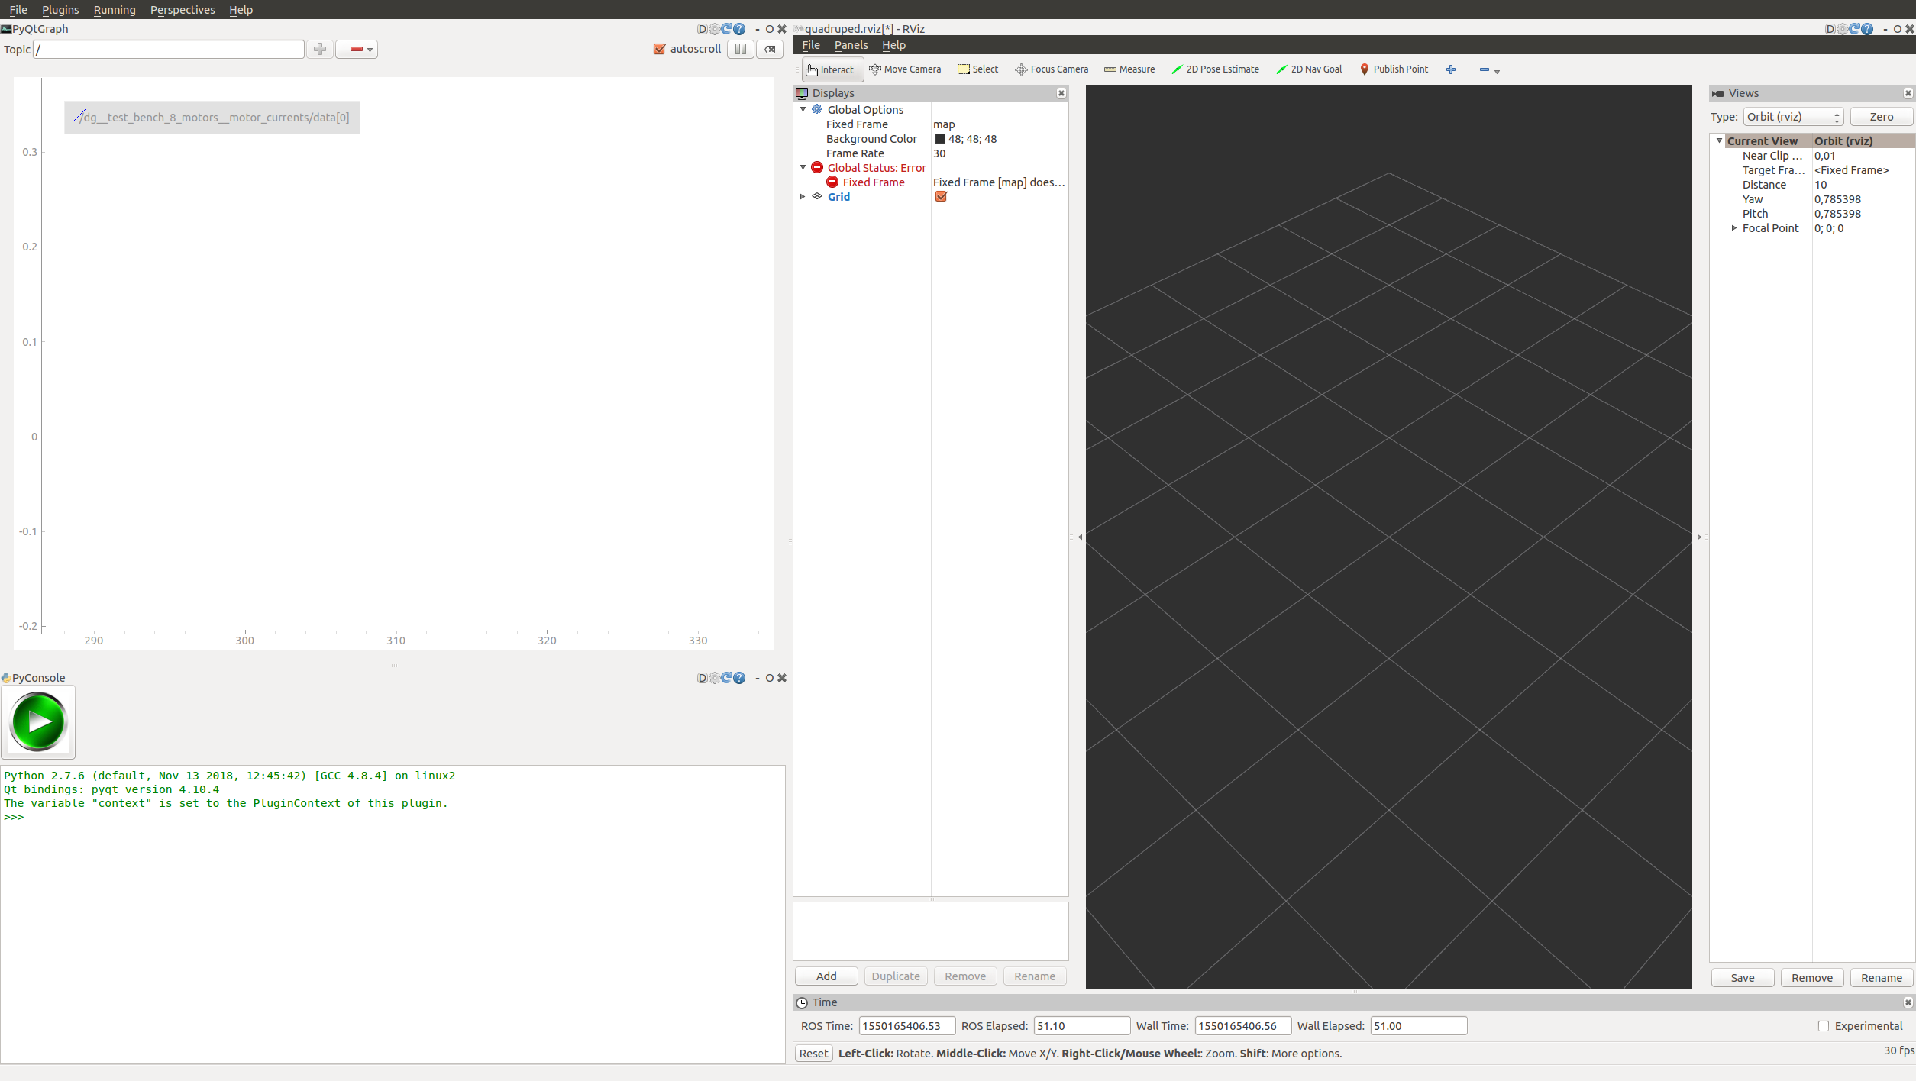Toggle Global Status Error visibility
1916x1081 pixels.
801,166
